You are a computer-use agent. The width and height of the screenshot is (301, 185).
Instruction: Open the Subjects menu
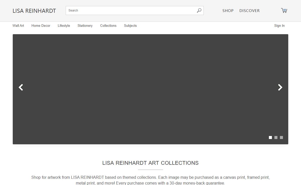(x=130, y=25)
